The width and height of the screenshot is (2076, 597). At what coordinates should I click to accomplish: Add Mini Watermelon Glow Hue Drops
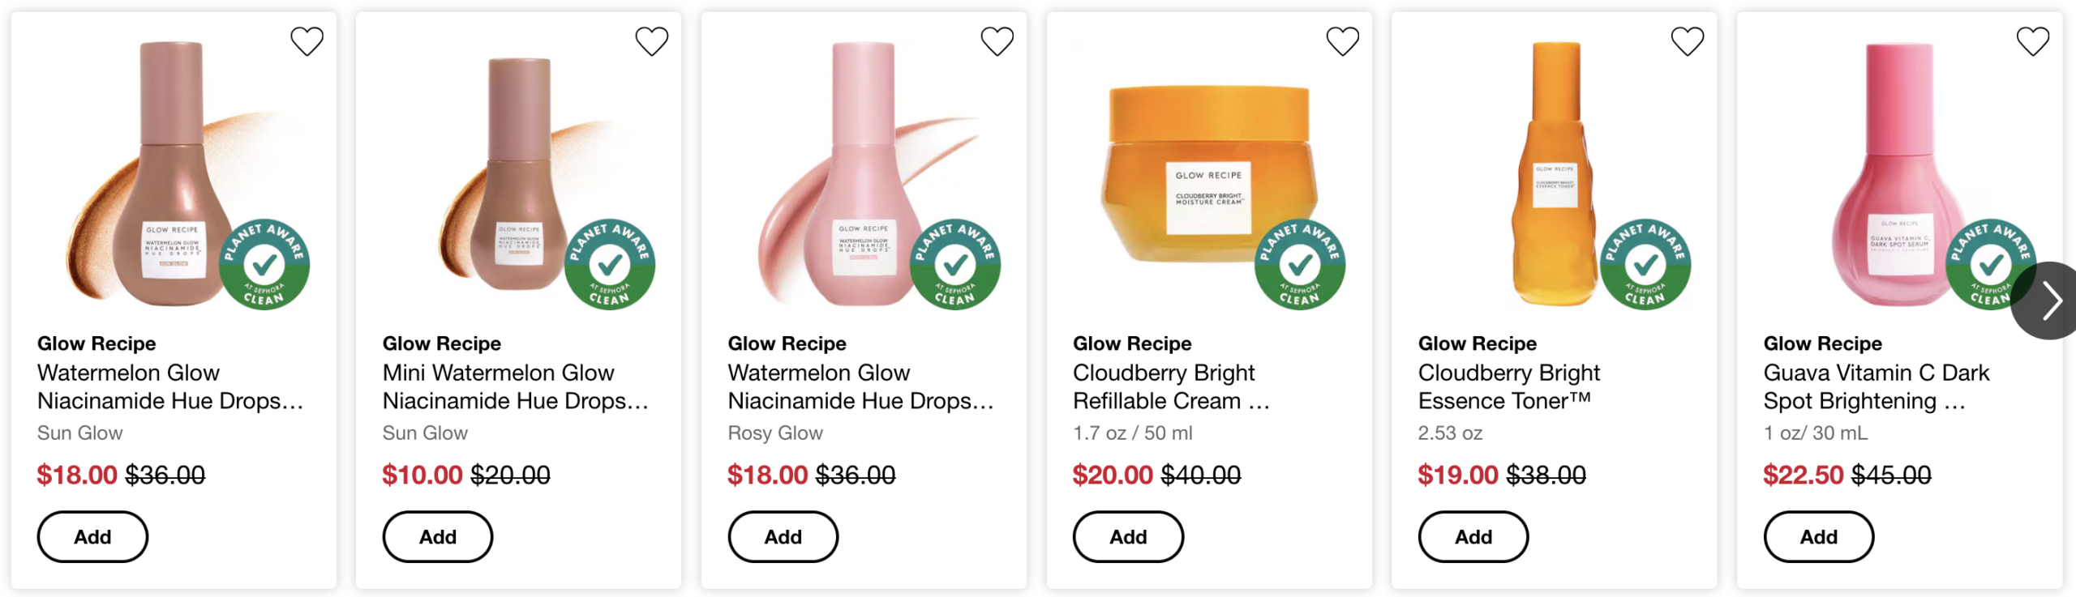pos(438,536)
